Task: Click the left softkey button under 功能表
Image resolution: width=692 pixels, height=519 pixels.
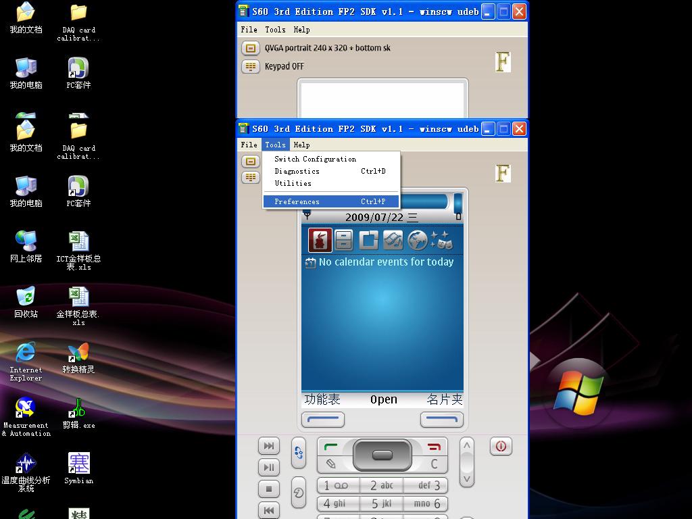Action: pos(323,420)
